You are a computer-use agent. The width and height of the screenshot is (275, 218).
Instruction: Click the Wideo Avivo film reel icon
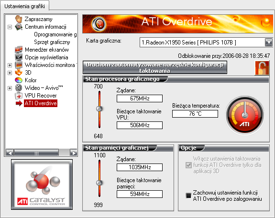[19, 88]
